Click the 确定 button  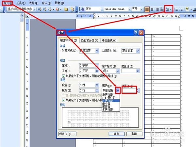(117, 134)
